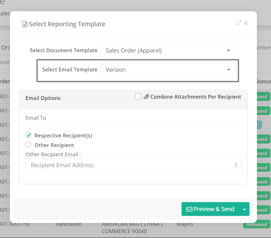The height and width of the screenshot is (238, 271).
Task: Expand the Preview & Send split-button arrow
Action: (244, 209)
